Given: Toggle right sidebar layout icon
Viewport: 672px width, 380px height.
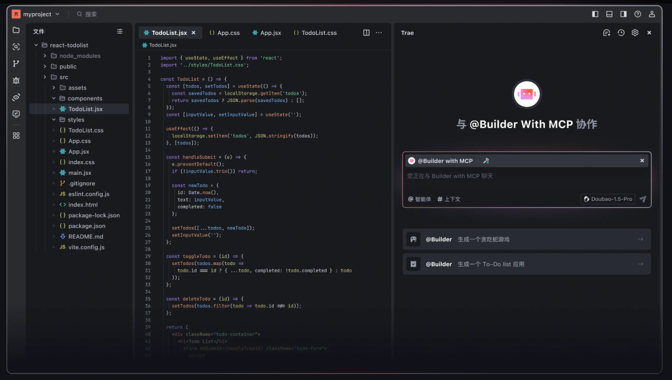Looking at the screenshot, I should click(623, 14).
